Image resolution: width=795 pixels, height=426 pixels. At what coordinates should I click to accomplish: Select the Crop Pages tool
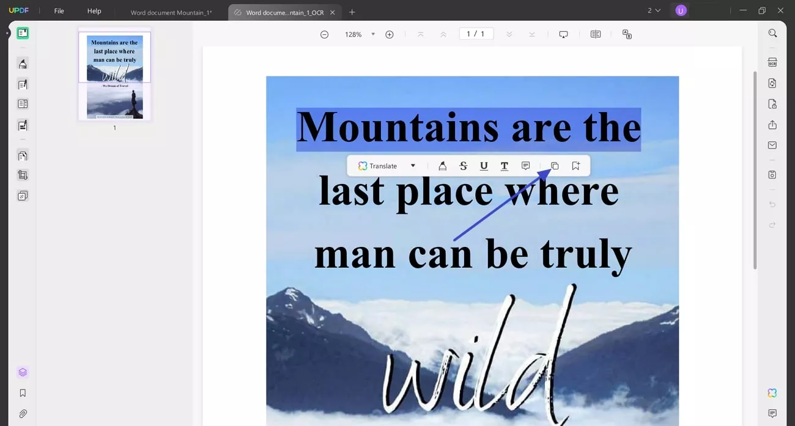[23, 175]
